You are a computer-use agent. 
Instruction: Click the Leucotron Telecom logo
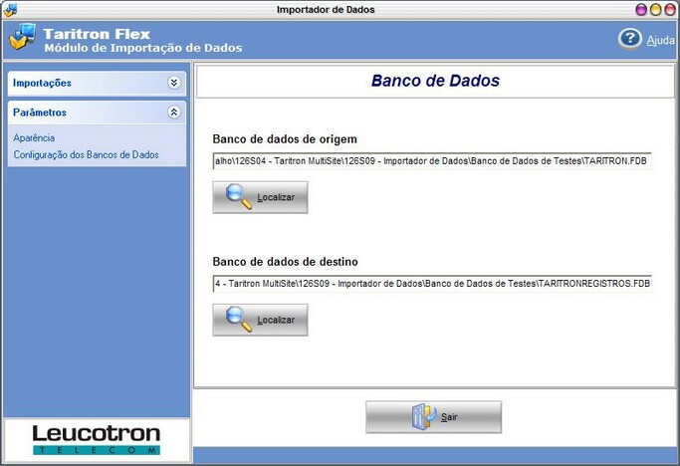coord(97,439)
